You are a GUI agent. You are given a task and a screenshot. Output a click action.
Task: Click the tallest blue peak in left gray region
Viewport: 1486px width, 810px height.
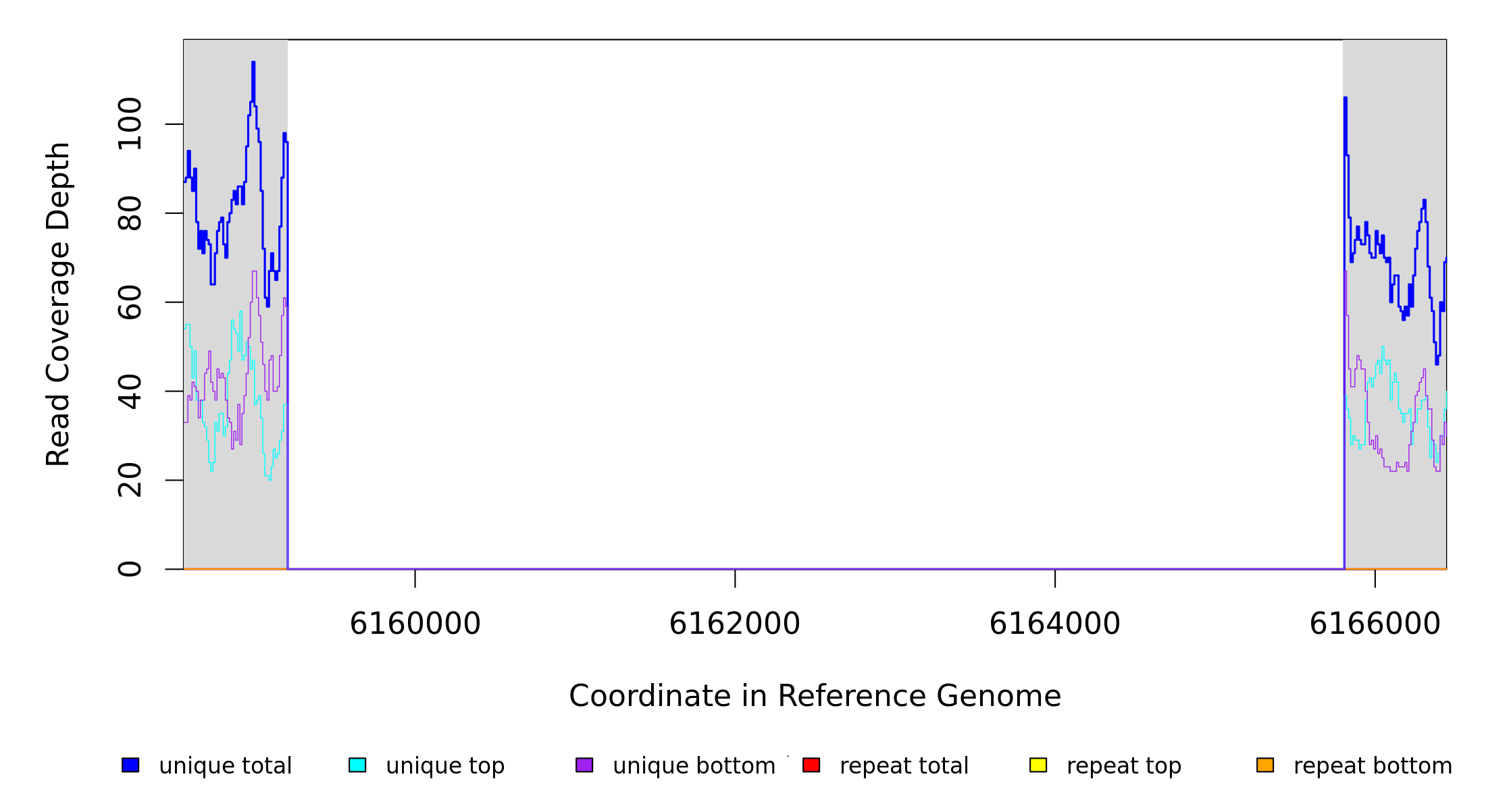(x=253, y=64)
